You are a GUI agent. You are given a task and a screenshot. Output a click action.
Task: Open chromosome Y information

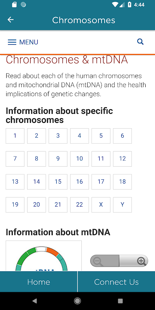pos(122,205)
